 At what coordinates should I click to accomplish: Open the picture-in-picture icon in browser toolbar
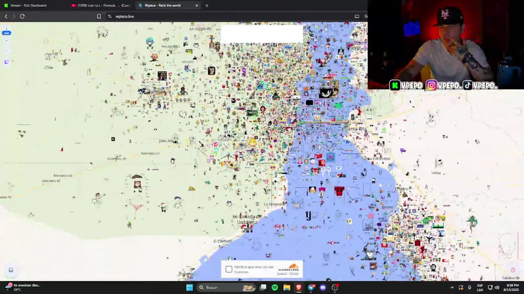tap(357, 16)
